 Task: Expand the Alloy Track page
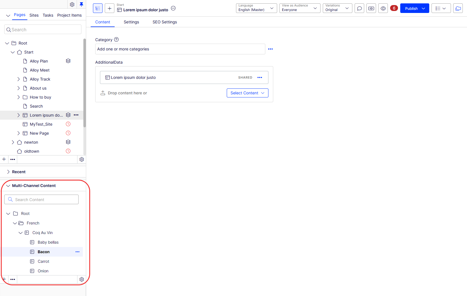point(19,79)
